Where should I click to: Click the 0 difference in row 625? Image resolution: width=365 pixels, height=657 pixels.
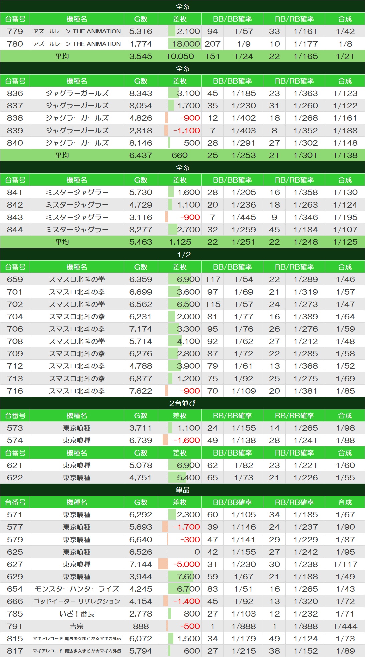coord(197,552)
